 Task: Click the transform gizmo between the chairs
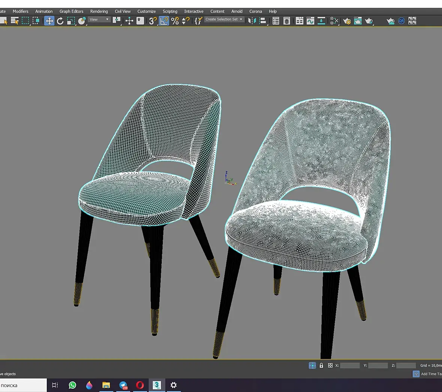[230, 179]
